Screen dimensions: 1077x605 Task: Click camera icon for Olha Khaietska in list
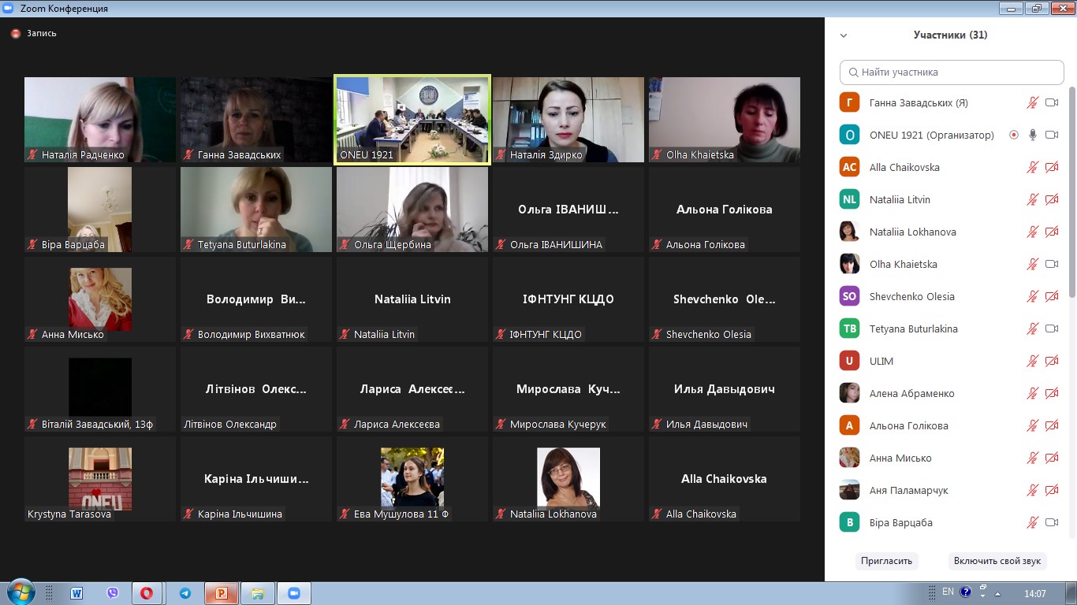(x=1052, y=264)
